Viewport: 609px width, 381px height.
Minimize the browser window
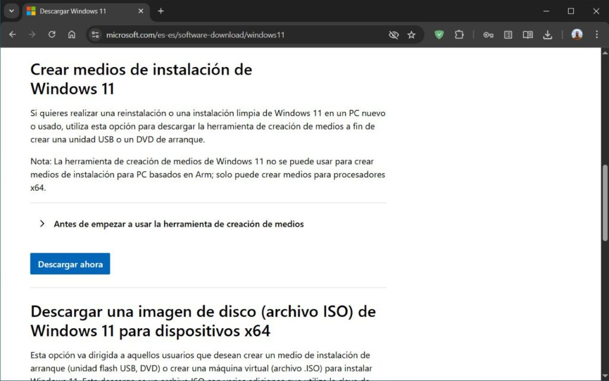point(546,11)
